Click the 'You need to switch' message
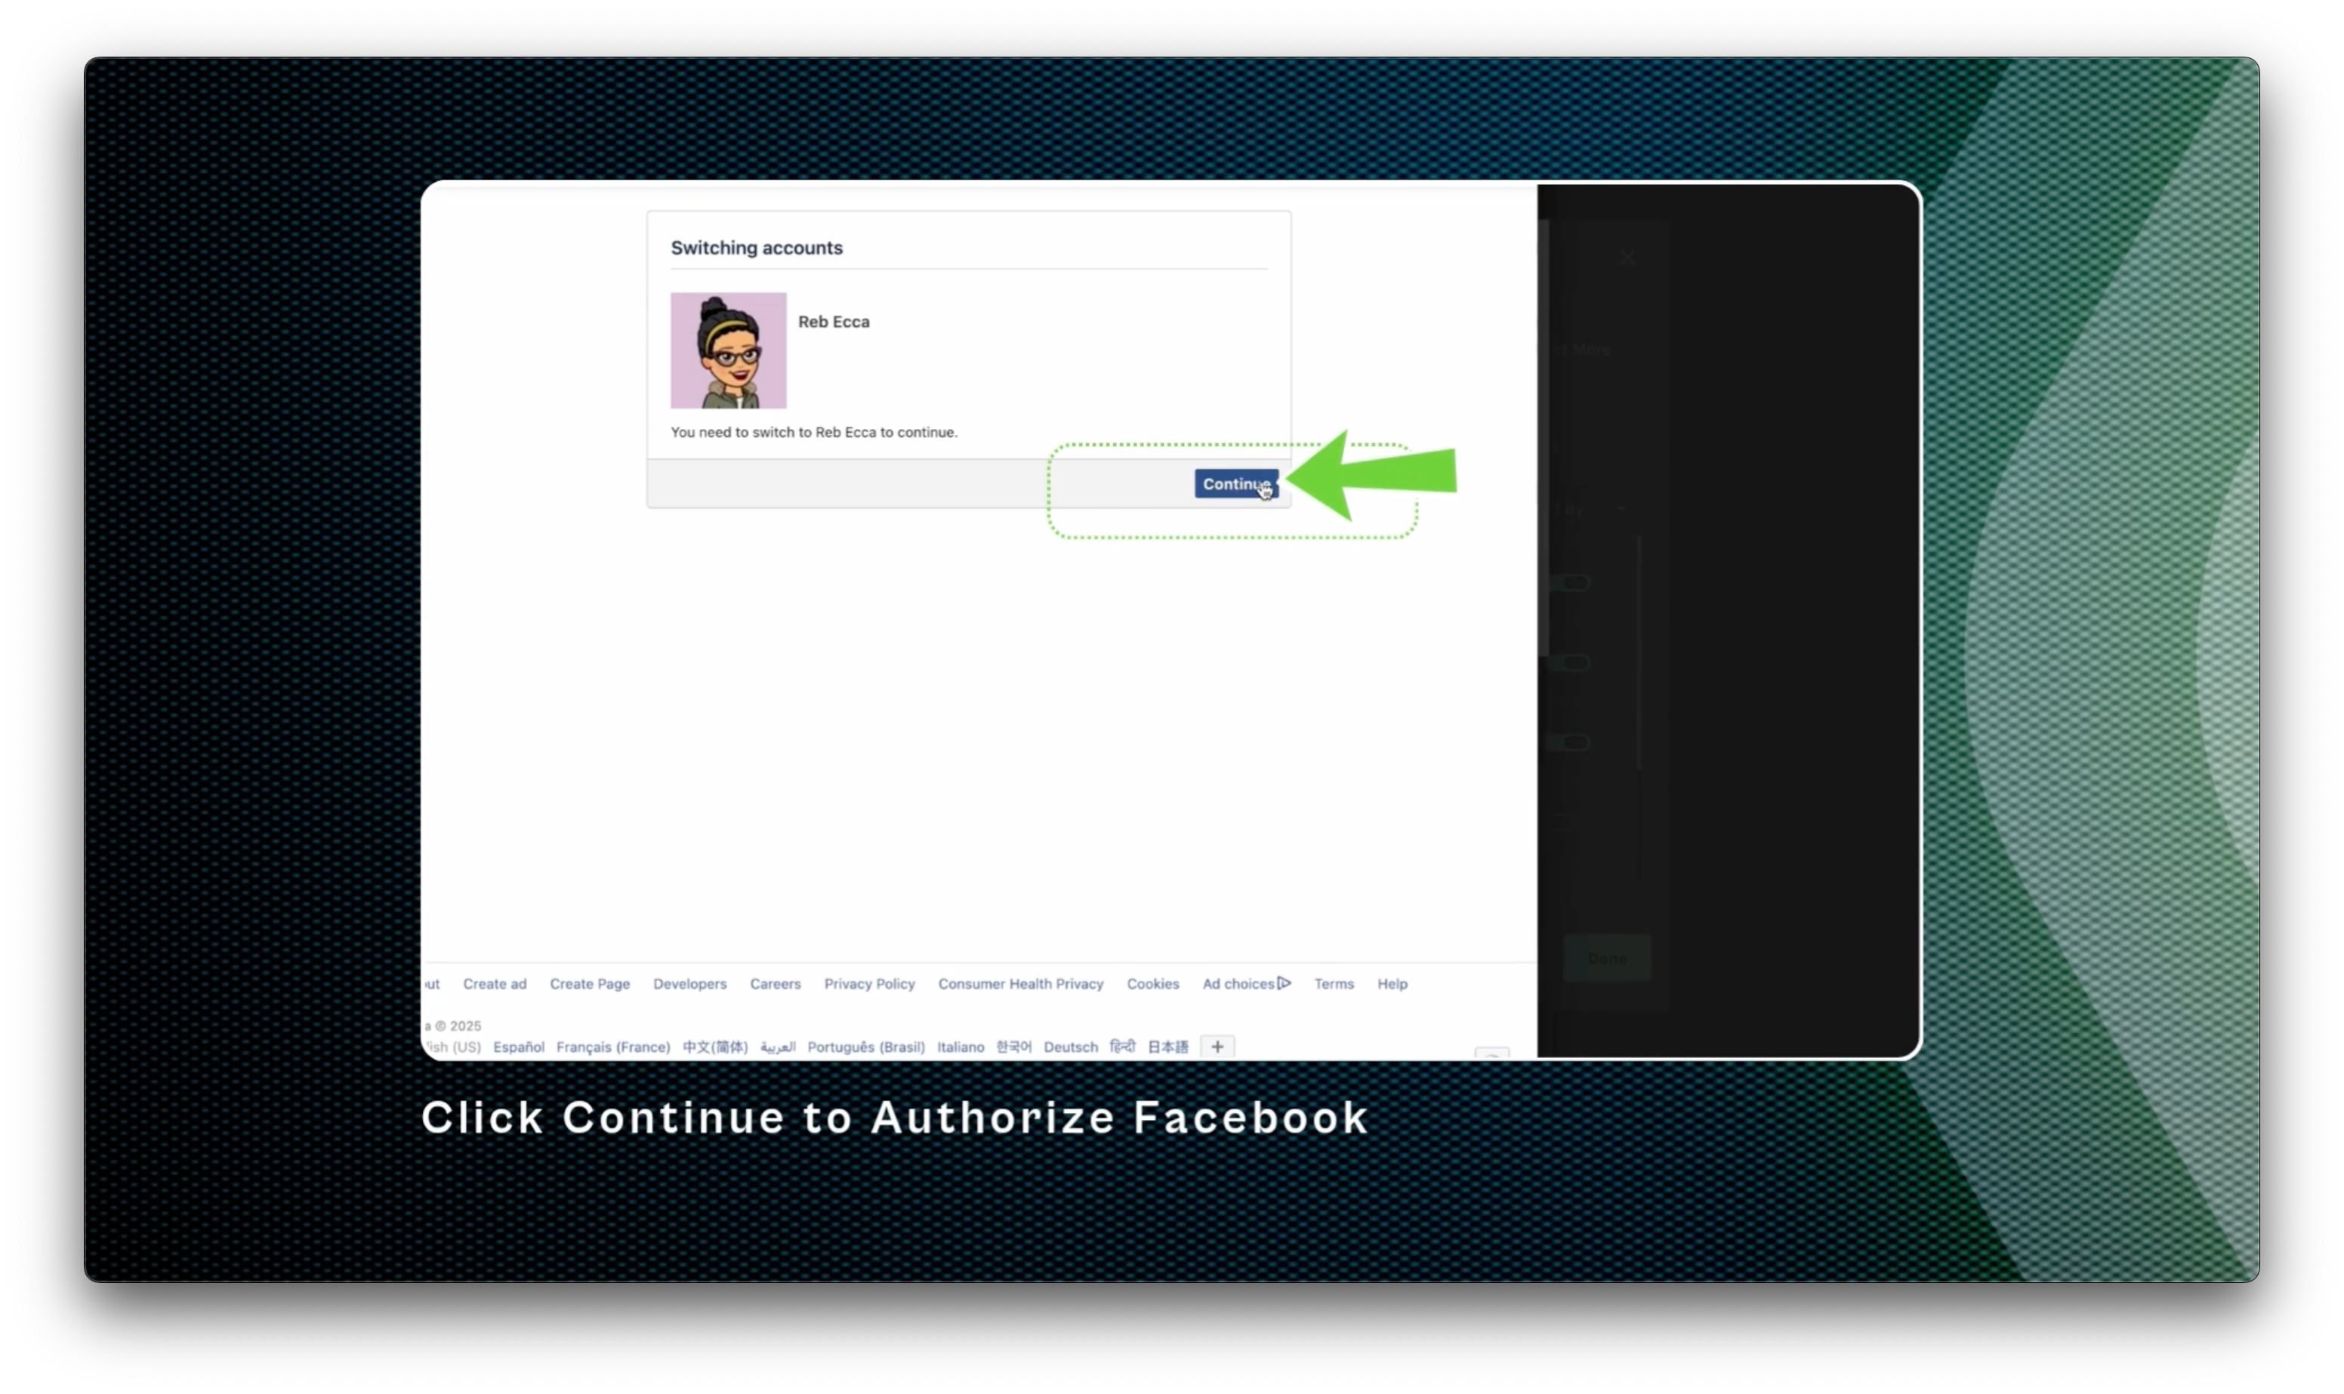 point(814,432)
